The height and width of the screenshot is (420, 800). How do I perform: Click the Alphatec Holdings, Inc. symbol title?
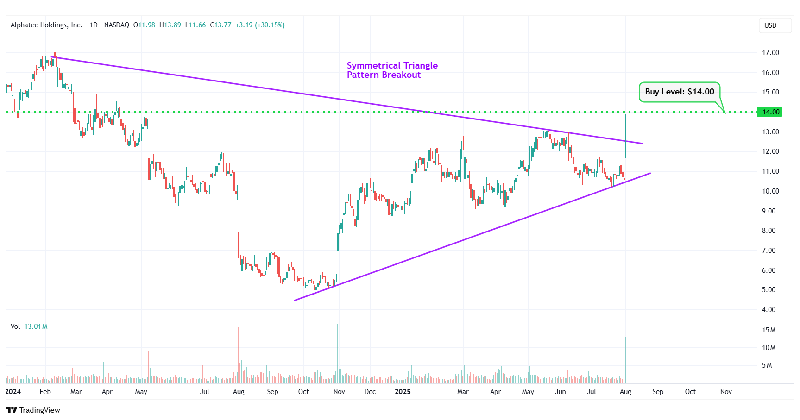pos(46,25)
